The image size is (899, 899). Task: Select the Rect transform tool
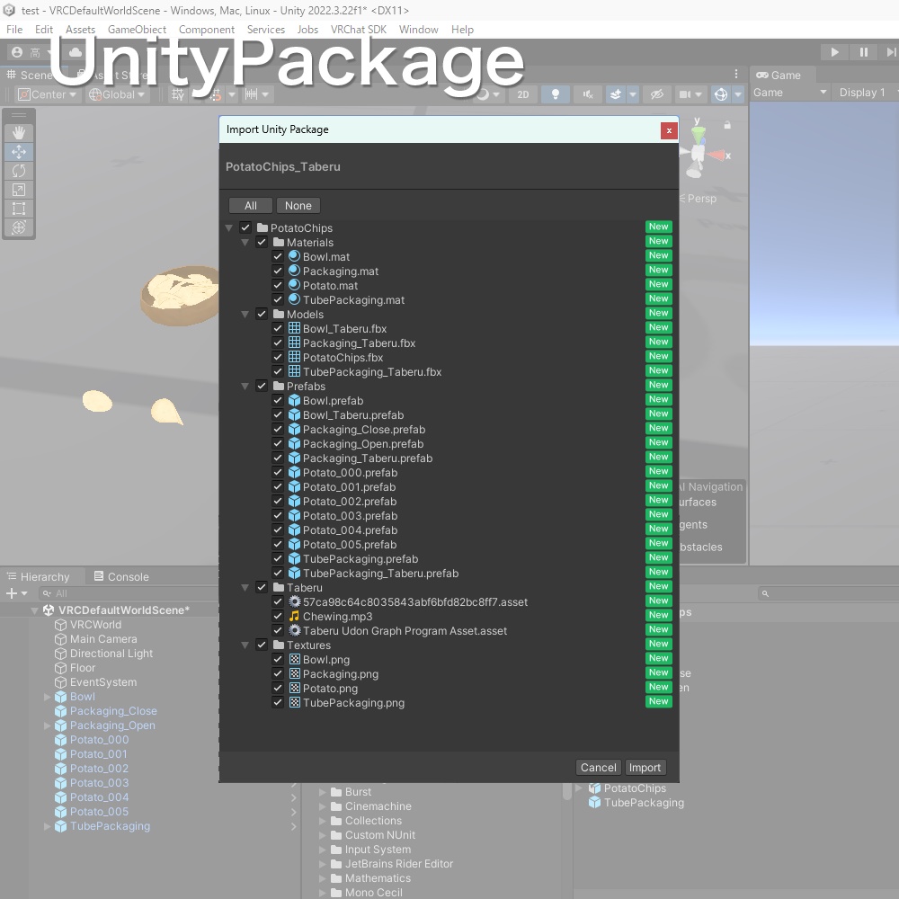click(19, 209)
